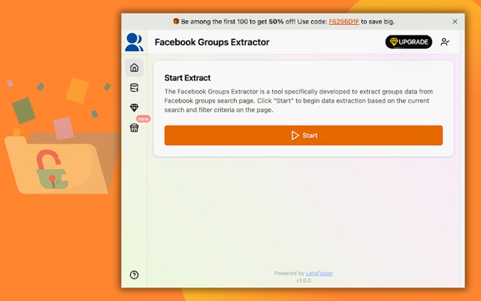481x301 pixels.
Task: Select the Facebook Groups Extractor title
Action: 212,42
